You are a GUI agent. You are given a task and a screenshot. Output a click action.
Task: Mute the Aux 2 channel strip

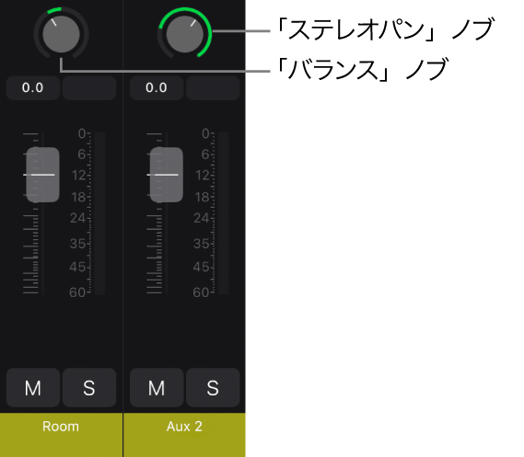coord(157,388)
